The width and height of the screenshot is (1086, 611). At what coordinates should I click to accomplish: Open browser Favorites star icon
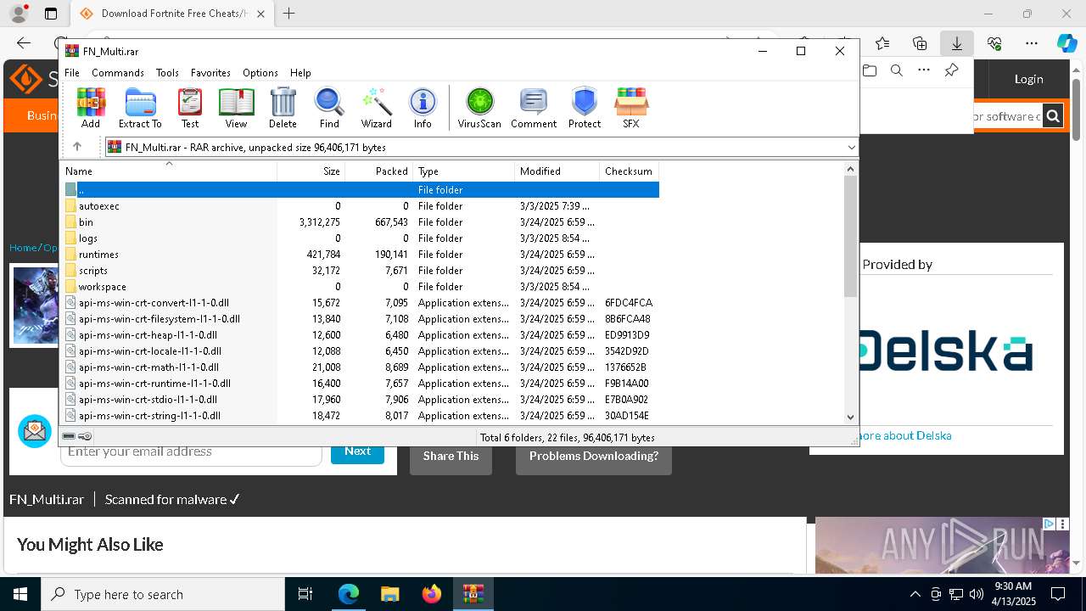point(882,43)
